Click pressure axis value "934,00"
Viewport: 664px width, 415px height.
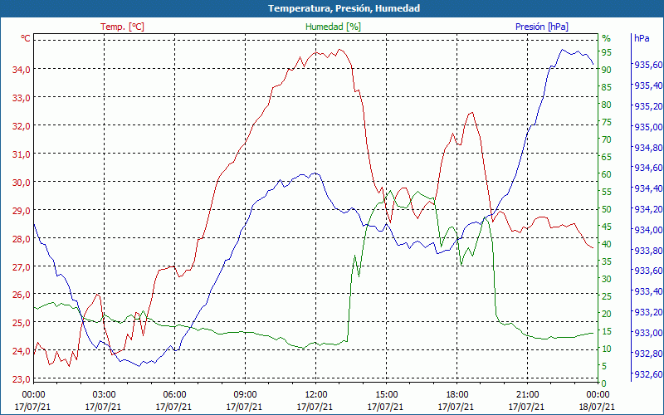[648, 230]
